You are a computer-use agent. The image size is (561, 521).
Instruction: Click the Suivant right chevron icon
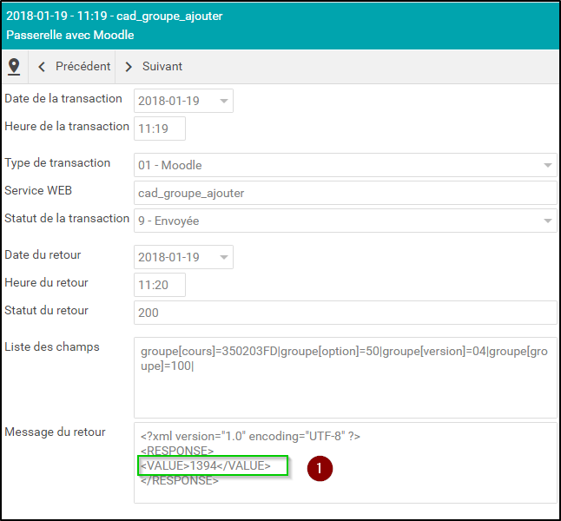[129, 67]
